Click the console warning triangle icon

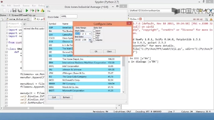(x=211, y=19)
